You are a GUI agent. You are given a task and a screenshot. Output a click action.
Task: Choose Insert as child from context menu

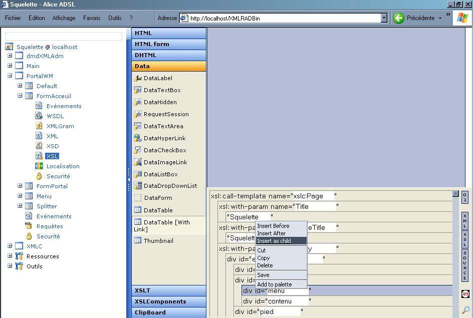tap(274, 241)
